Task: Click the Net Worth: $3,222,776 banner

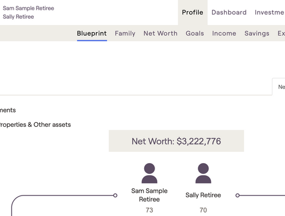Action: [x=176, y=141]
